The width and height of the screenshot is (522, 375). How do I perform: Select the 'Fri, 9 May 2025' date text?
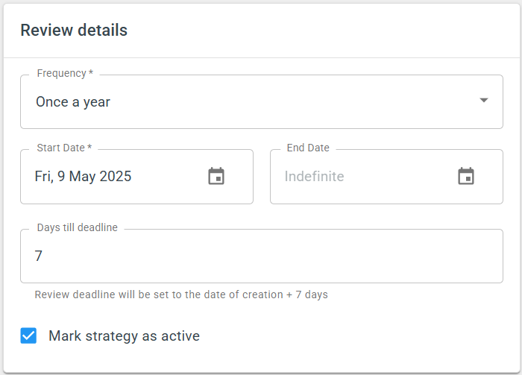[84, 177]
